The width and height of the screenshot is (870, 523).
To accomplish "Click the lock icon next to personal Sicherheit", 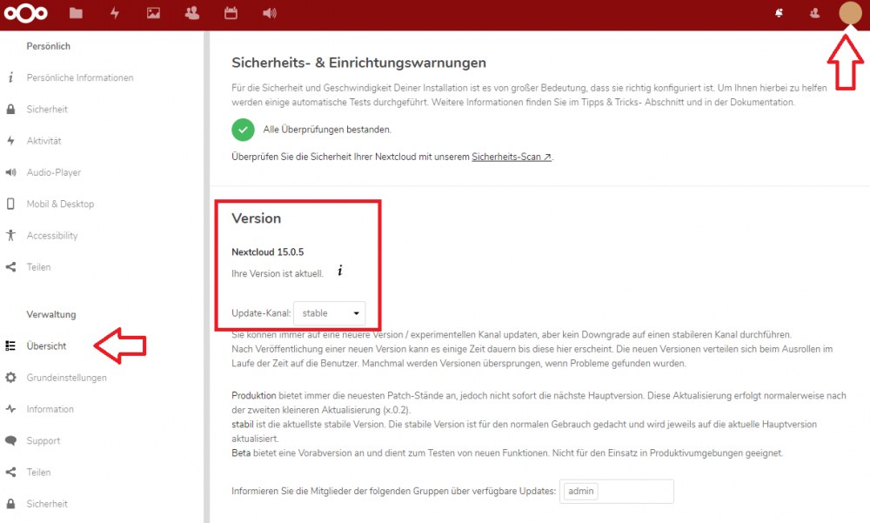I will (x=10, y=110).
